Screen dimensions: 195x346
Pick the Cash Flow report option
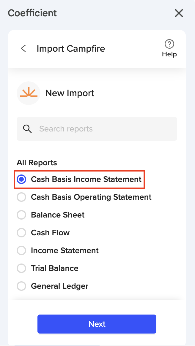pyautogui.click(x=21, y=233)
